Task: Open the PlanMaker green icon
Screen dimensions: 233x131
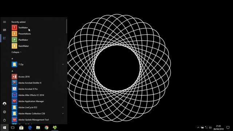Action: [15, 40]
